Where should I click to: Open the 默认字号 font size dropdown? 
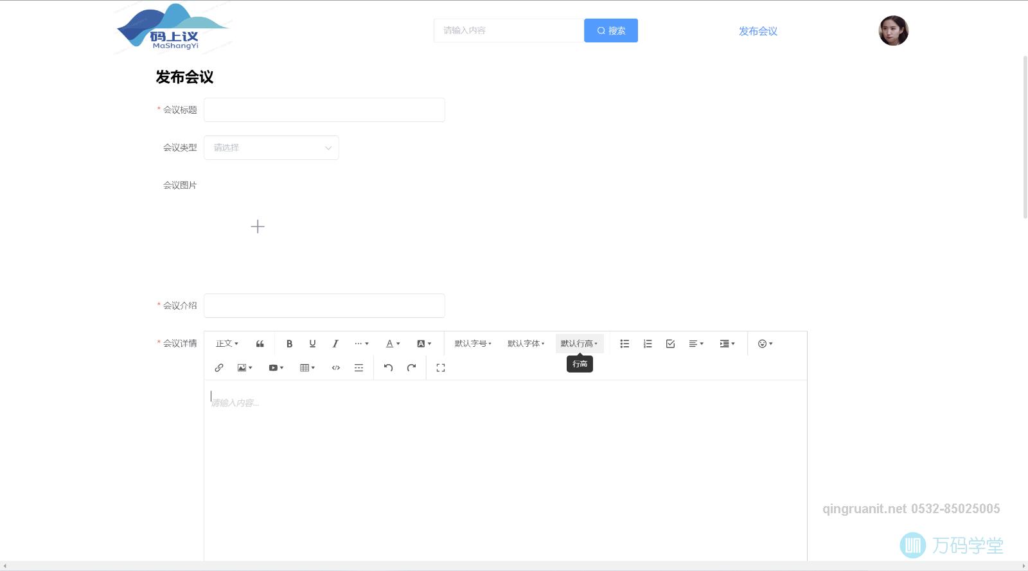tap(473, 344)
